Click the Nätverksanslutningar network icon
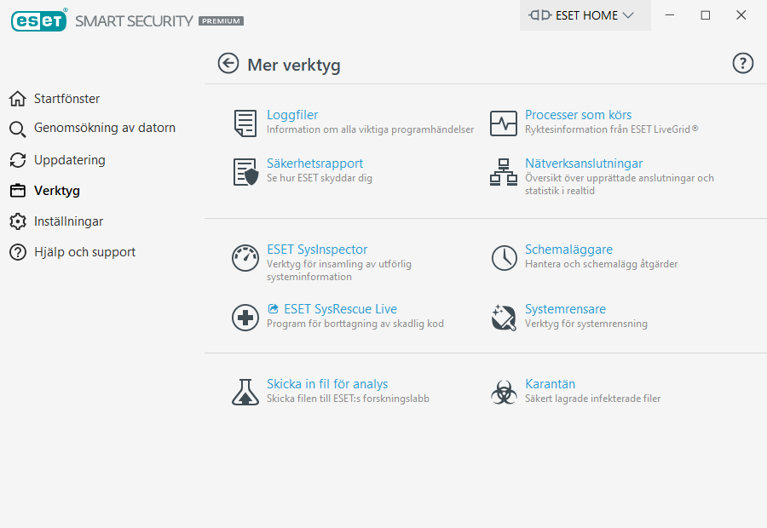Screen dimensions: 767x528 504,172
